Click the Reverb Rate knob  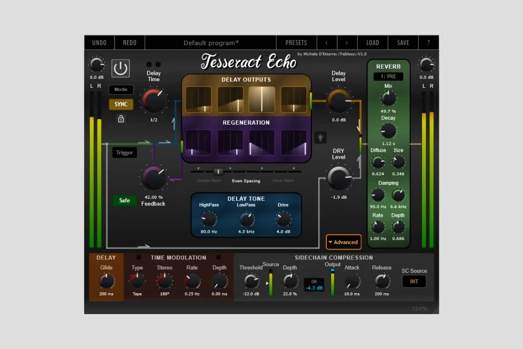pyautogui.click(x=378, y=227)
